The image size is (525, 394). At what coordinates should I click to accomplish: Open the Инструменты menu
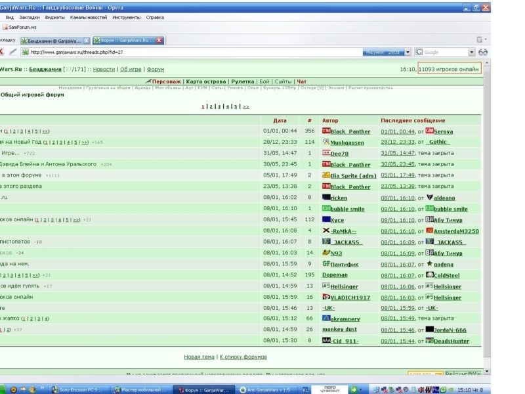coord(126,18)
